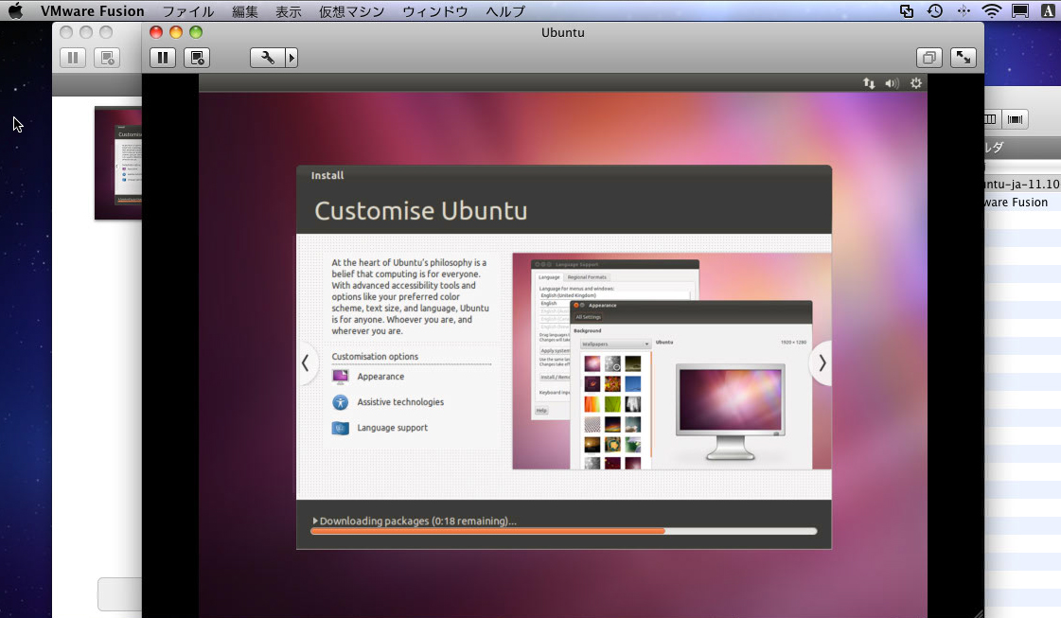This screenshot has height=618, width=1061.
Task: Select VM thumbnail in background window
Action: (117, 163)
